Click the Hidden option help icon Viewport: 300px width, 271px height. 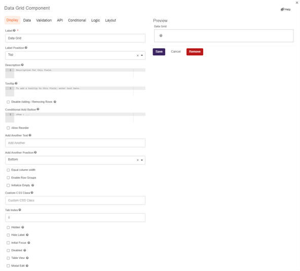pos(23,227)
